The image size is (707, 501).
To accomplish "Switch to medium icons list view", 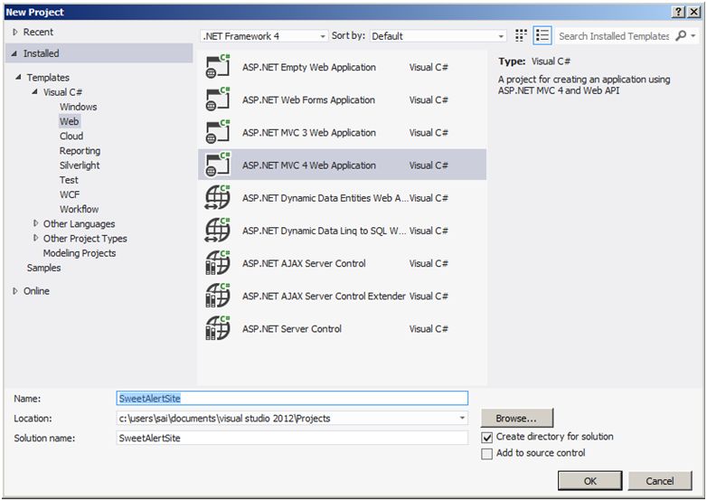I will (x=542, y=35).
